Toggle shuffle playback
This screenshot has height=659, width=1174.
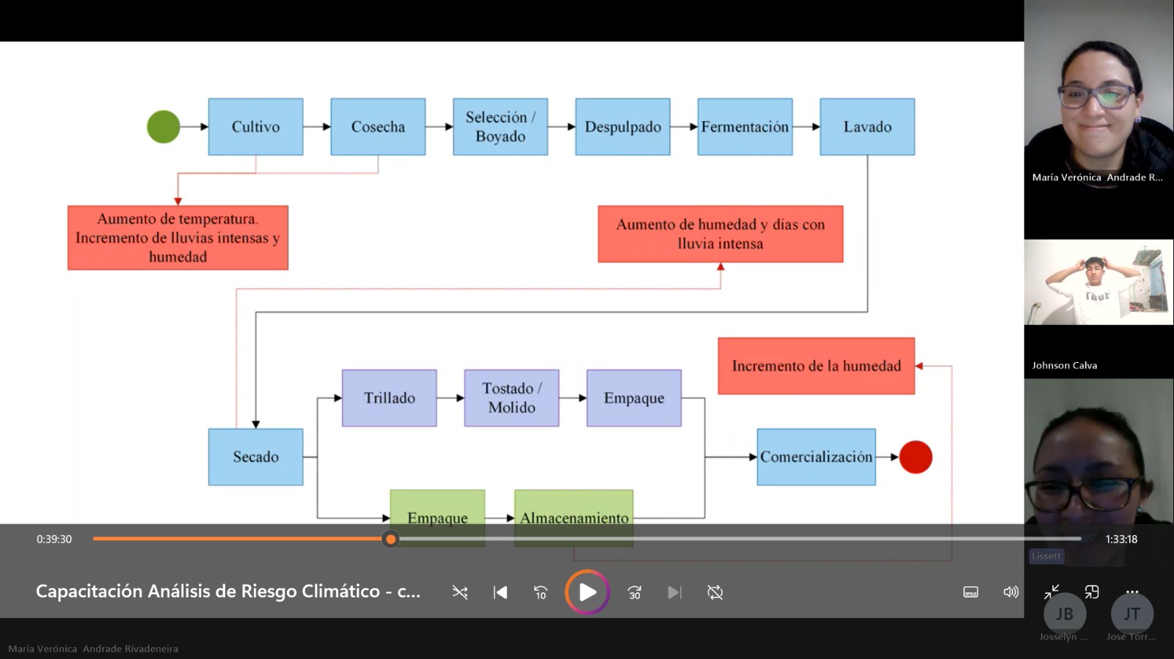(x=460, y=592)
